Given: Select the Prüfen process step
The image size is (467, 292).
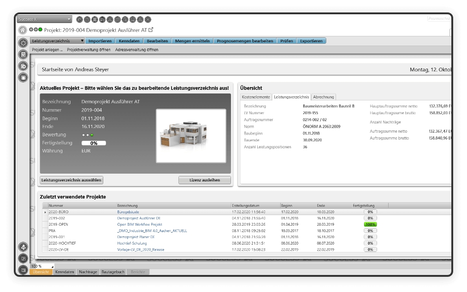Looking at the screenshot, I should (286, 41).
